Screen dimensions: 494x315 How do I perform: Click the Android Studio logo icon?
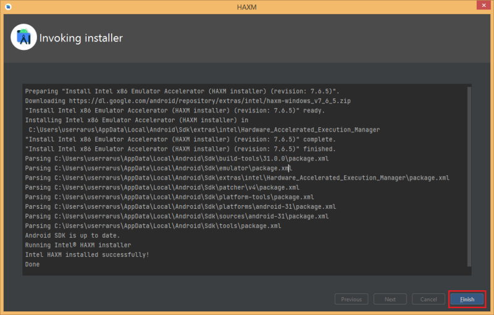click(x=23, y=38)
